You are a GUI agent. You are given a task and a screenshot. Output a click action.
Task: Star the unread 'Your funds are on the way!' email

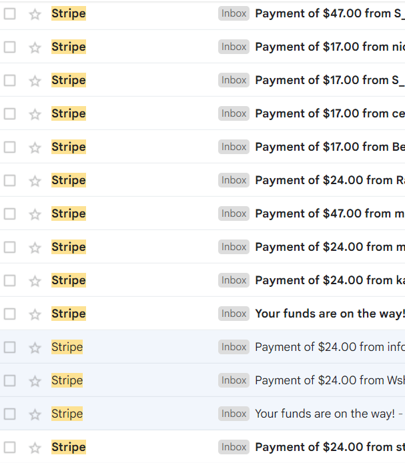pyautogui.click(x=35, y=314)
